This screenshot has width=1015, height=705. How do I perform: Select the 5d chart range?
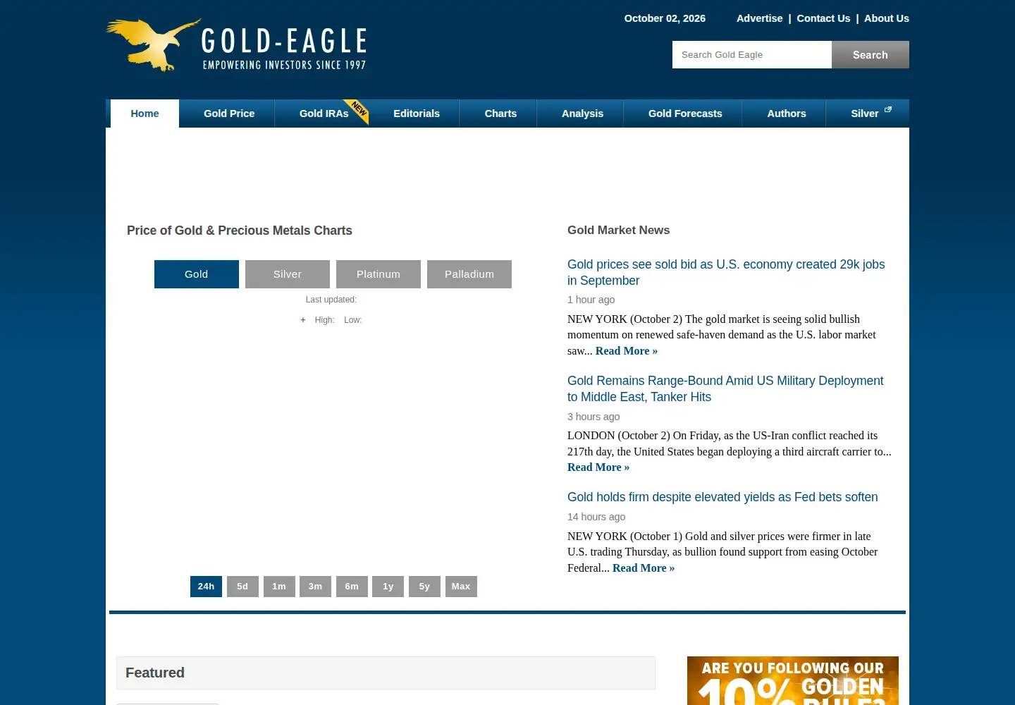[242, 587]
